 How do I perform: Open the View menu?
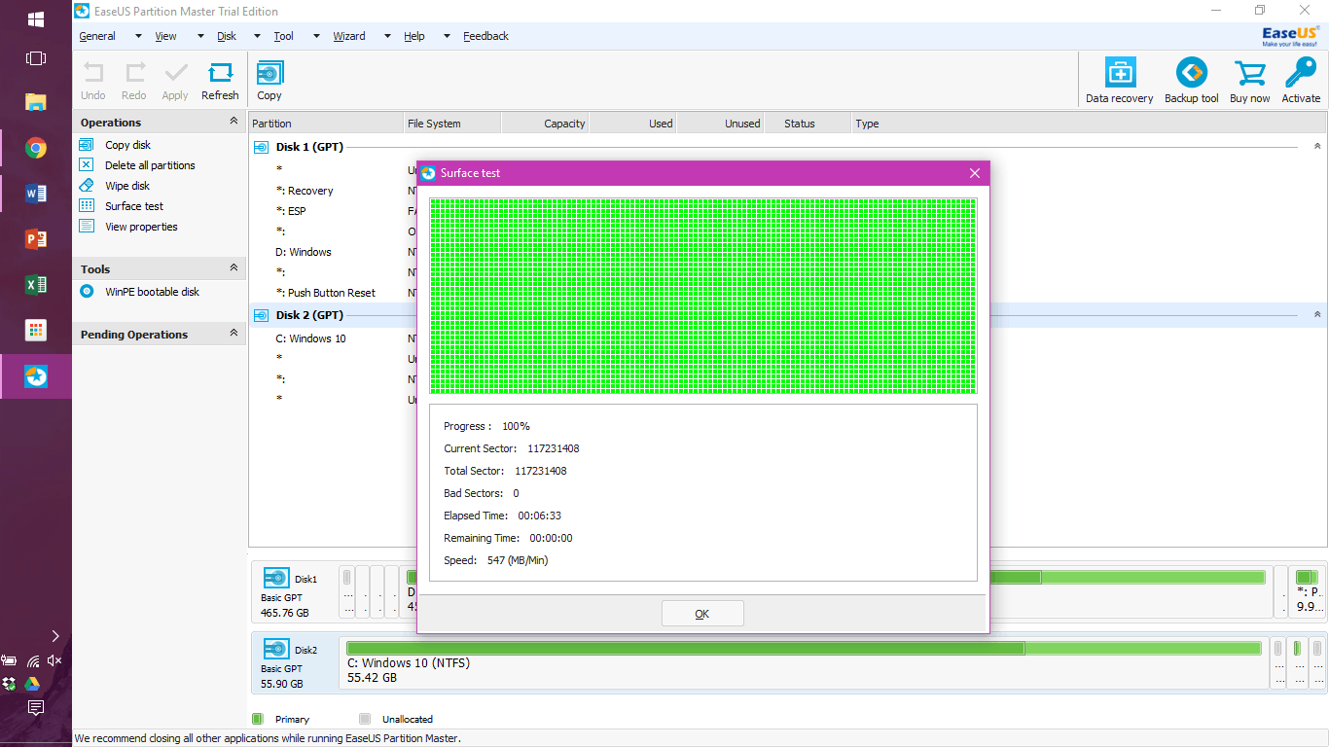(x=165, y=36)
